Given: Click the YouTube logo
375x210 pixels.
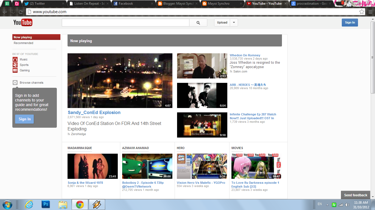Looking at the screenshot, I should (x=23, y=22).
